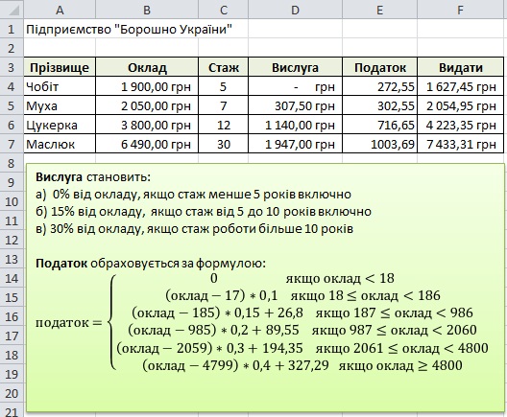Click tax cell 1003,69
Image resolution: width=507 pixels, height=417 pixels.
click(x=379, y=144)
